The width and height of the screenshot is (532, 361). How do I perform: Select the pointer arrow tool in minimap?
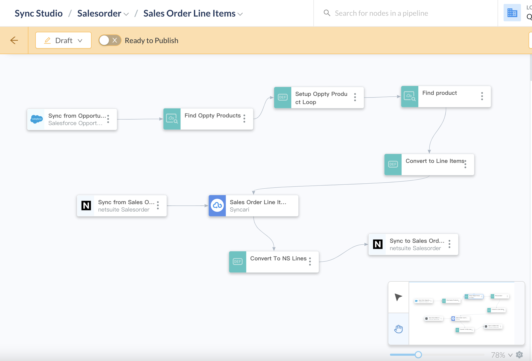click(x=398, y=297)
